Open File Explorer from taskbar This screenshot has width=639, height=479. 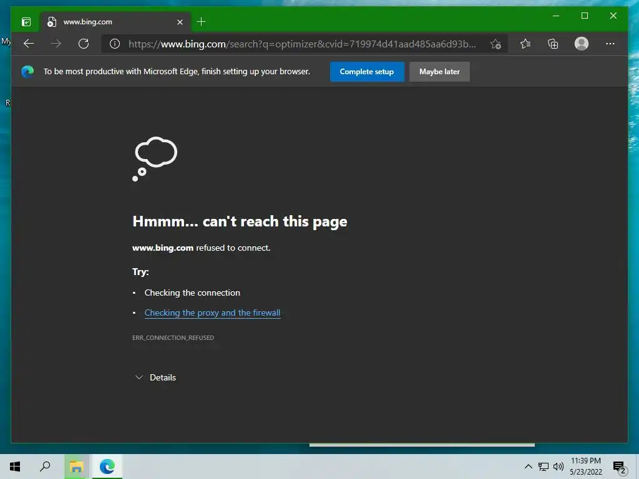[x=76, y=467]
